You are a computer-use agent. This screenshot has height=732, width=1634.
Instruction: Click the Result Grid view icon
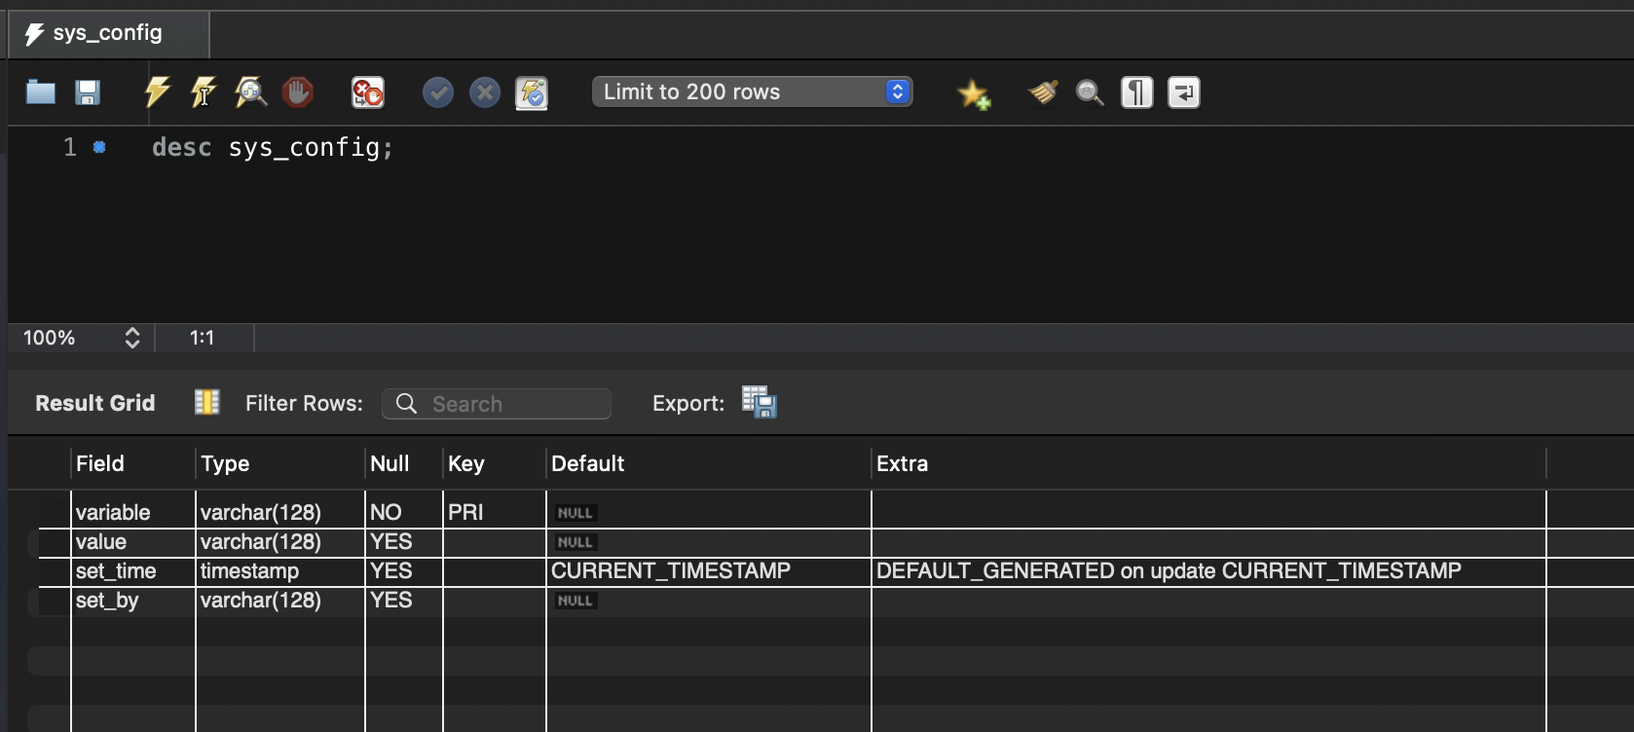click(206, 402)
